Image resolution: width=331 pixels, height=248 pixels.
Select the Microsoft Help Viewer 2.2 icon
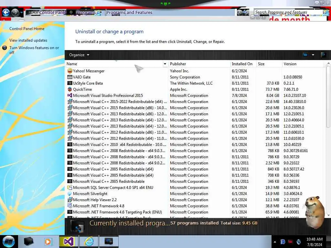click(70, 200)
